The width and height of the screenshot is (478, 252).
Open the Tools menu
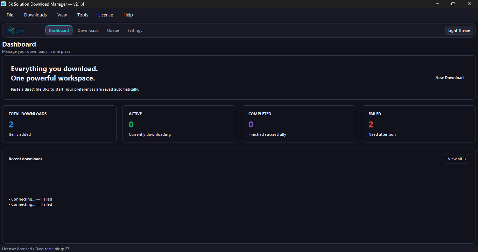coord(83,15)
